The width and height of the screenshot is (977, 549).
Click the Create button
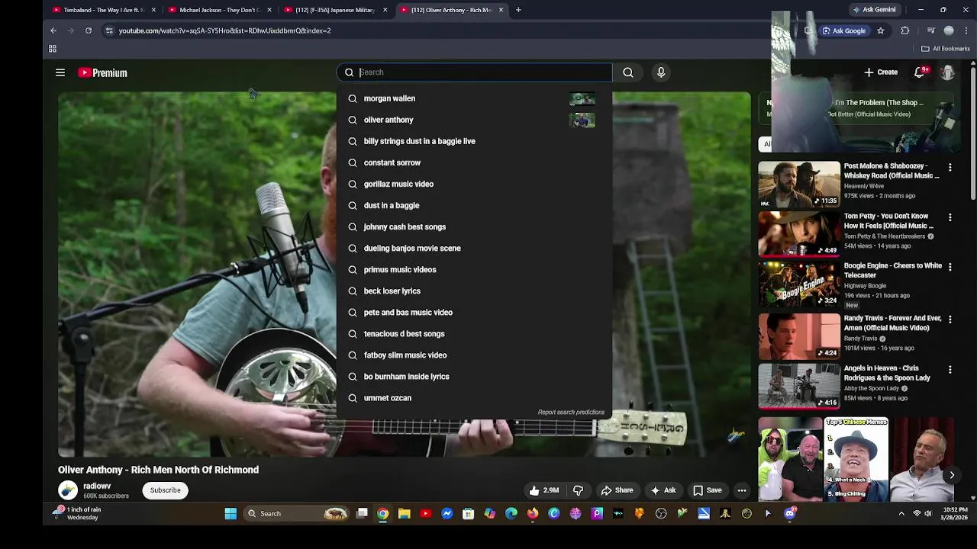click(881, 72)
